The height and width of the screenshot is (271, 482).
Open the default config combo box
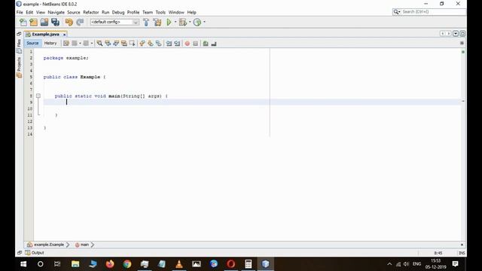pyautogui.click(x=114, y=22)
